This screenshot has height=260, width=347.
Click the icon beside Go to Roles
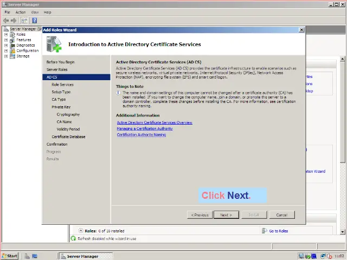tap(264, 231)
